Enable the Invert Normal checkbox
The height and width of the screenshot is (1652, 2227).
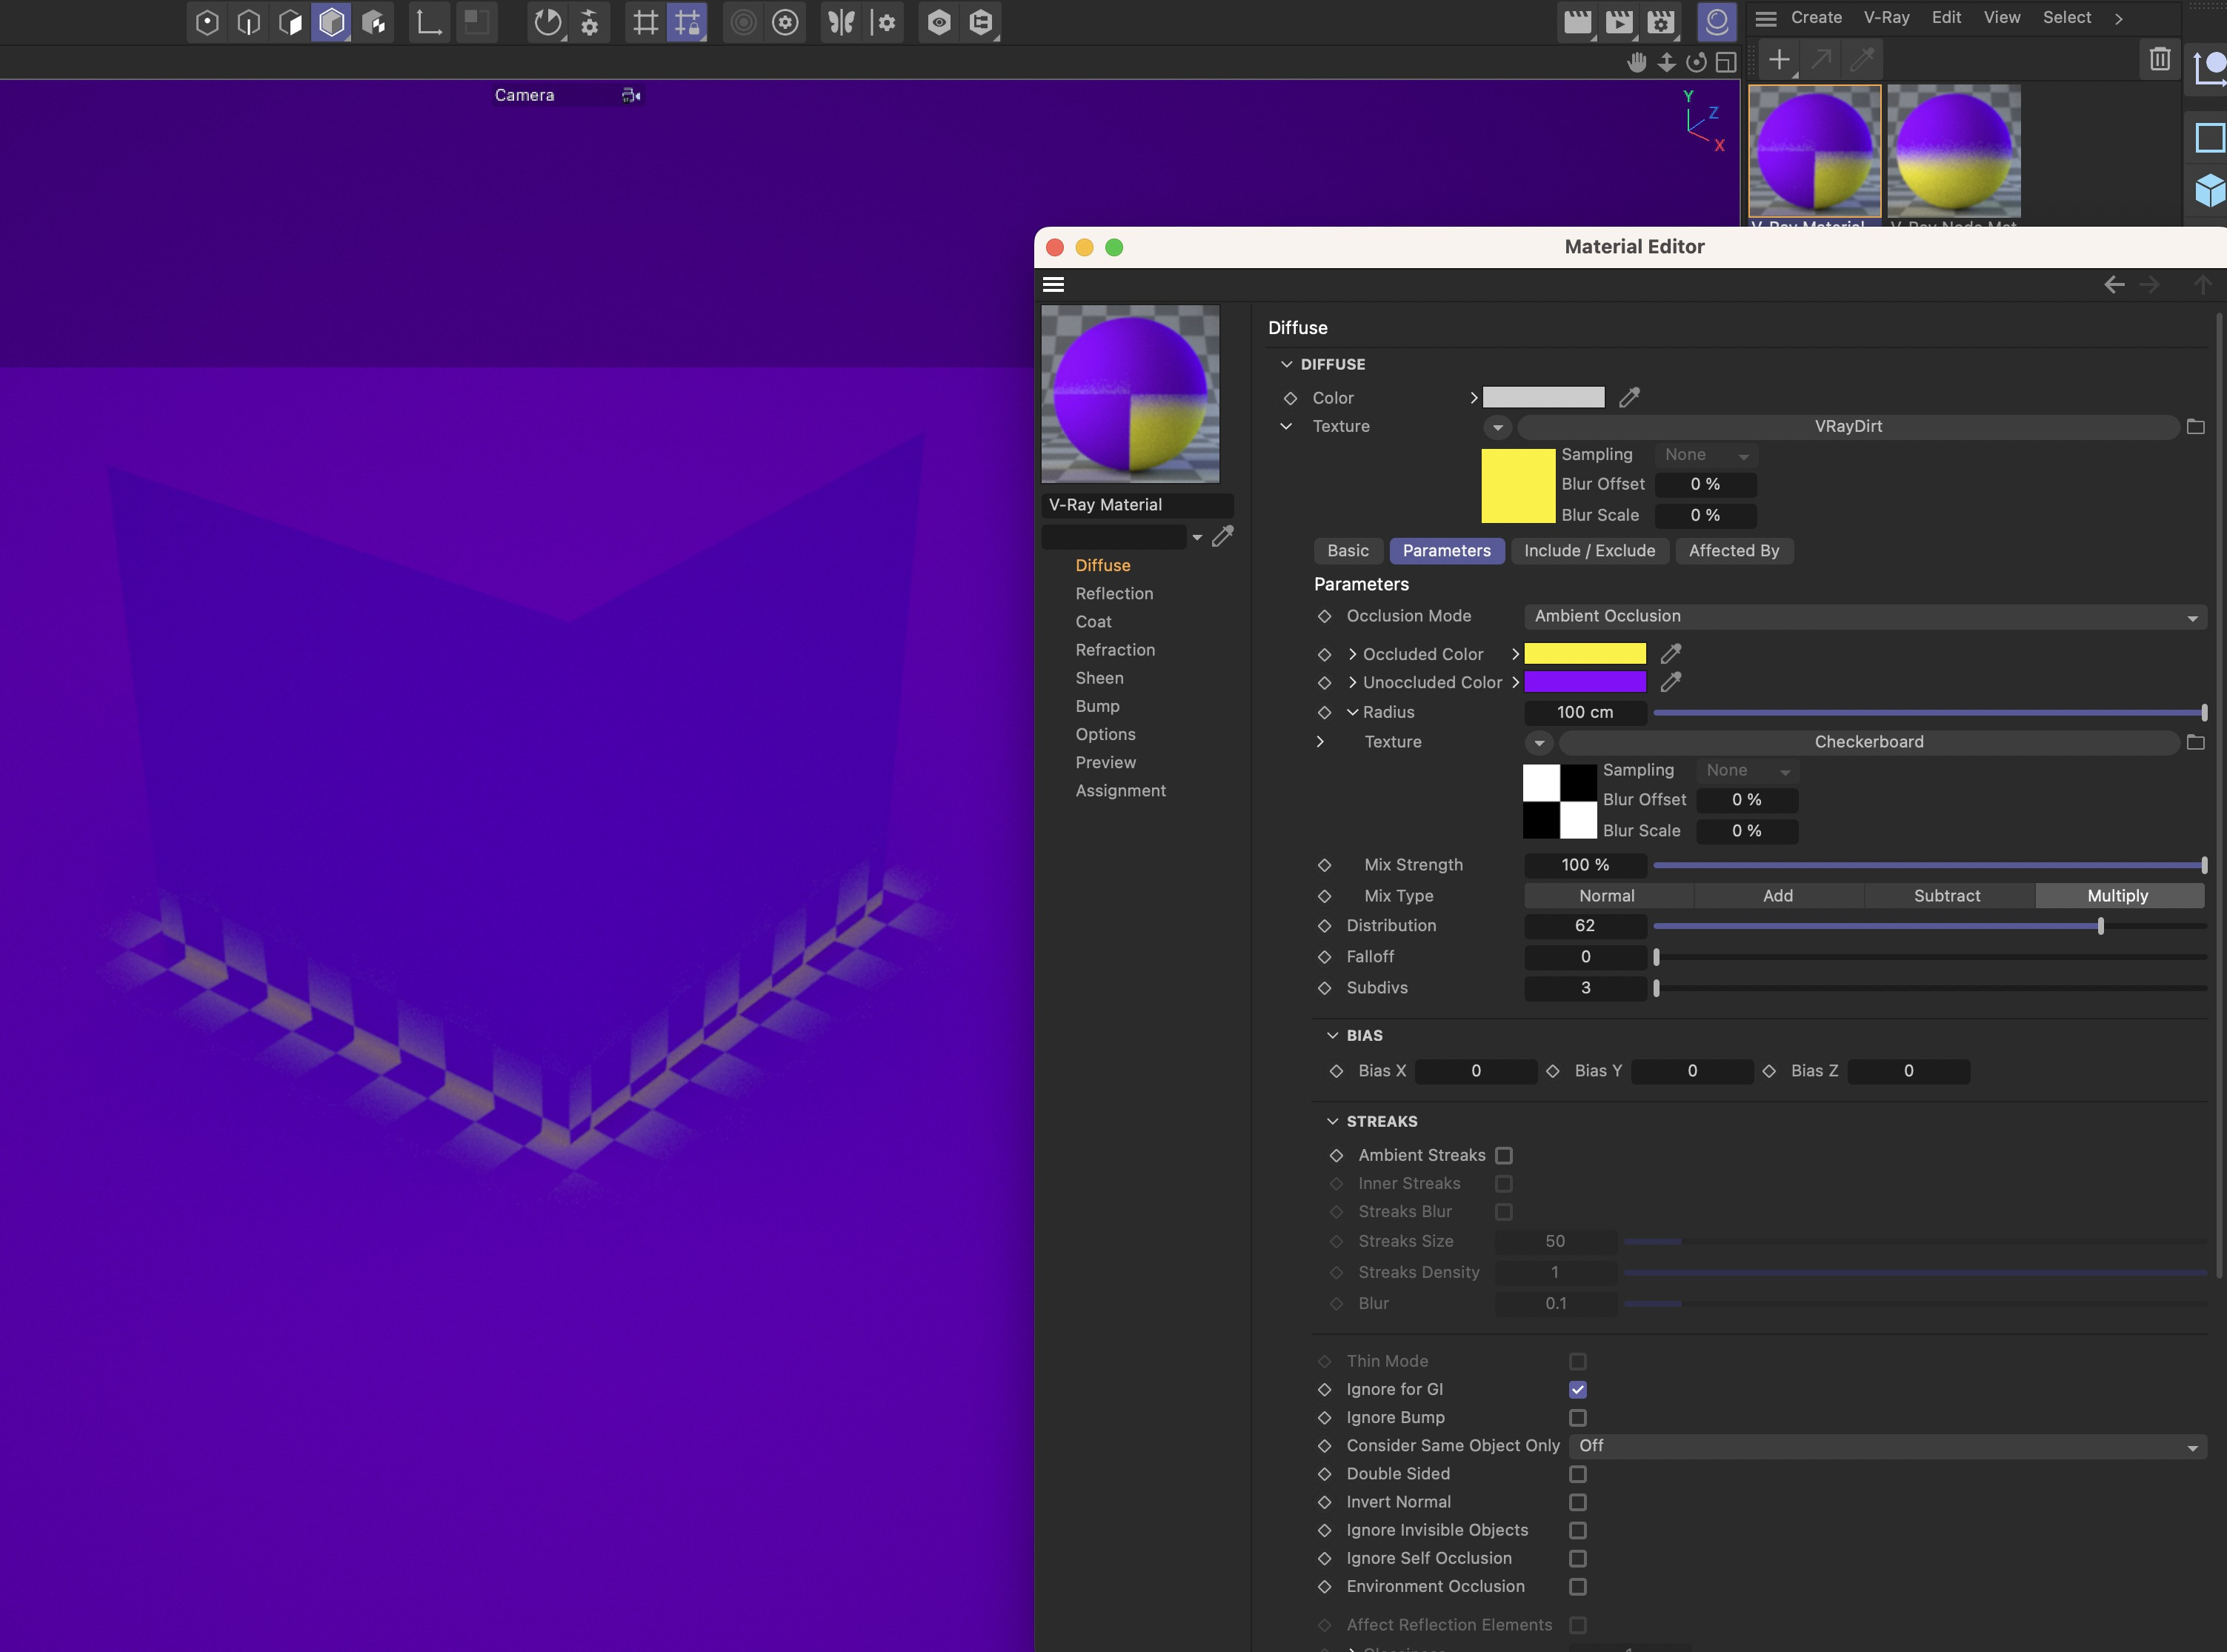coord(1578,1502)
